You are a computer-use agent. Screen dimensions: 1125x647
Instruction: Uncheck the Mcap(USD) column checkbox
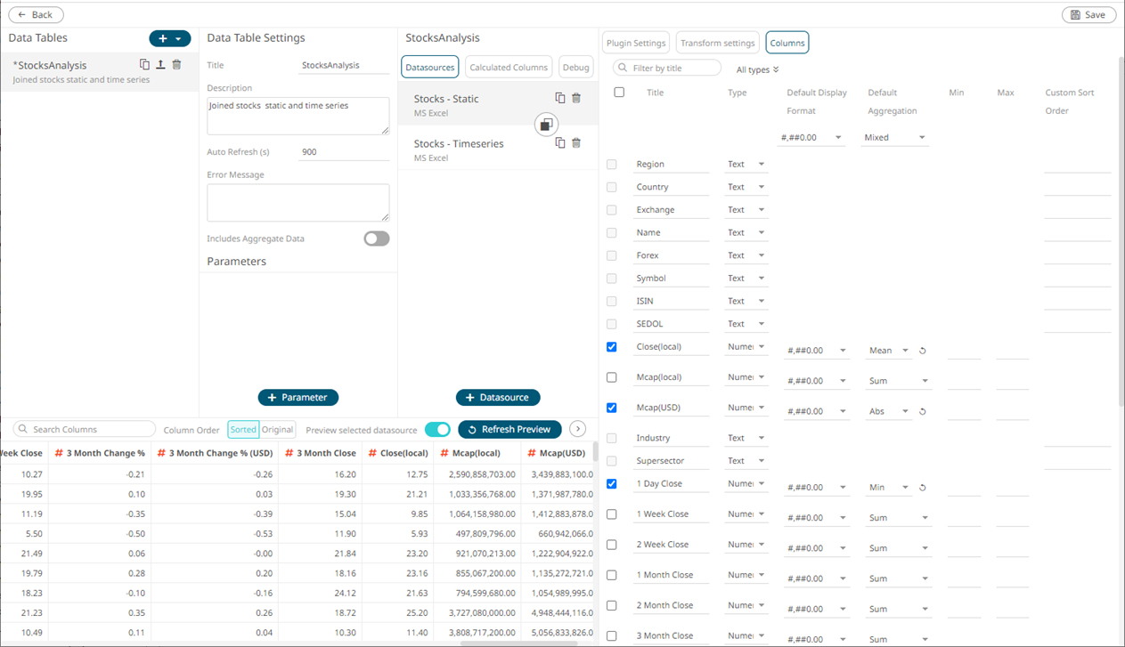pyautogui.click(x=611, y=408)
